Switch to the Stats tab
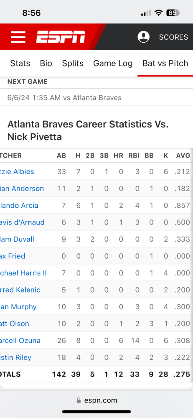This screenshot has width=193, height=418. click(x=20, y=63)
